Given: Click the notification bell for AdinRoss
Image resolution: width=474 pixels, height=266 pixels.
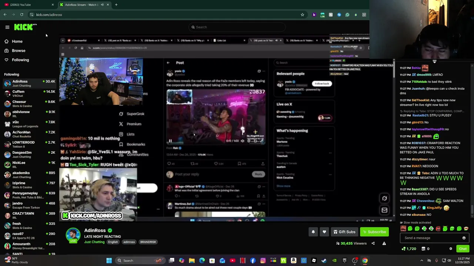Looking at the screenshot, I should (x=313, y=232).
